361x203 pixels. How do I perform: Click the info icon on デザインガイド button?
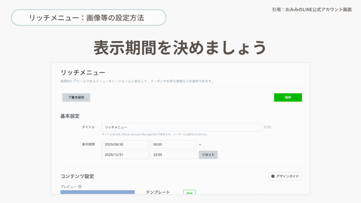(x=273, y=176)
